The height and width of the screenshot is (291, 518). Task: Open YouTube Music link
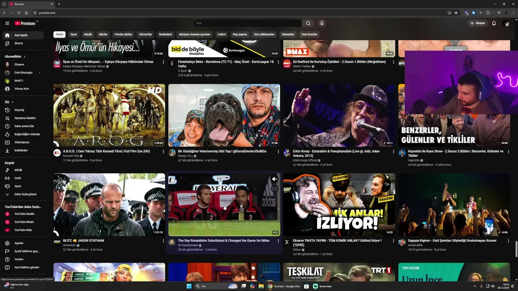[23, 222]
